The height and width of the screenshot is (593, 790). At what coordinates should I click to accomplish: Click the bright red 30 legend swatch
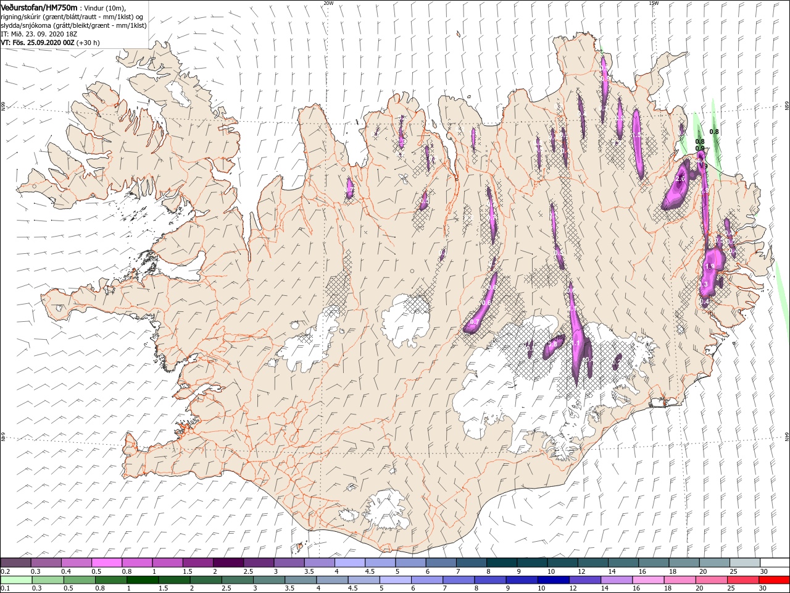pos(773,580)
